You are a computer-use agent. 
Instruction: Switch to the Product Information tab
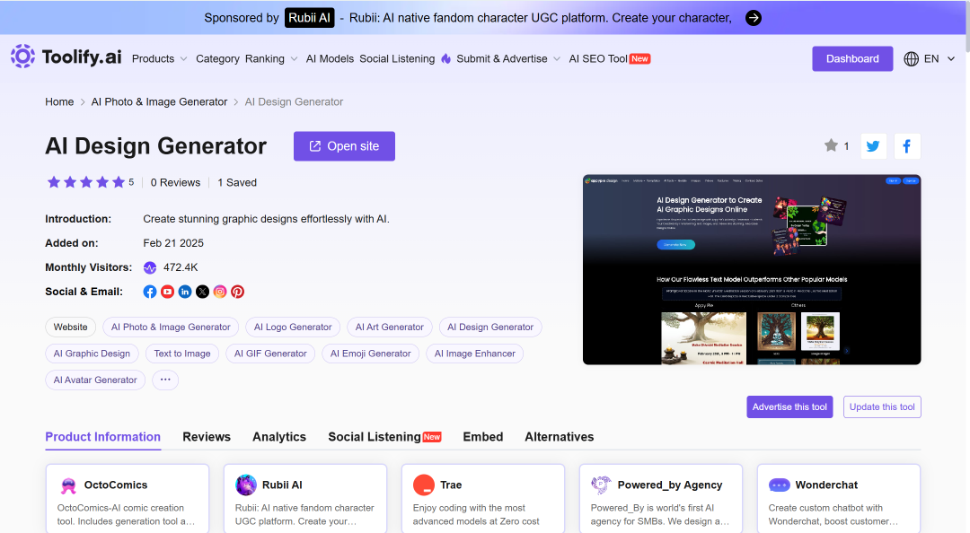tap(102, 437)
